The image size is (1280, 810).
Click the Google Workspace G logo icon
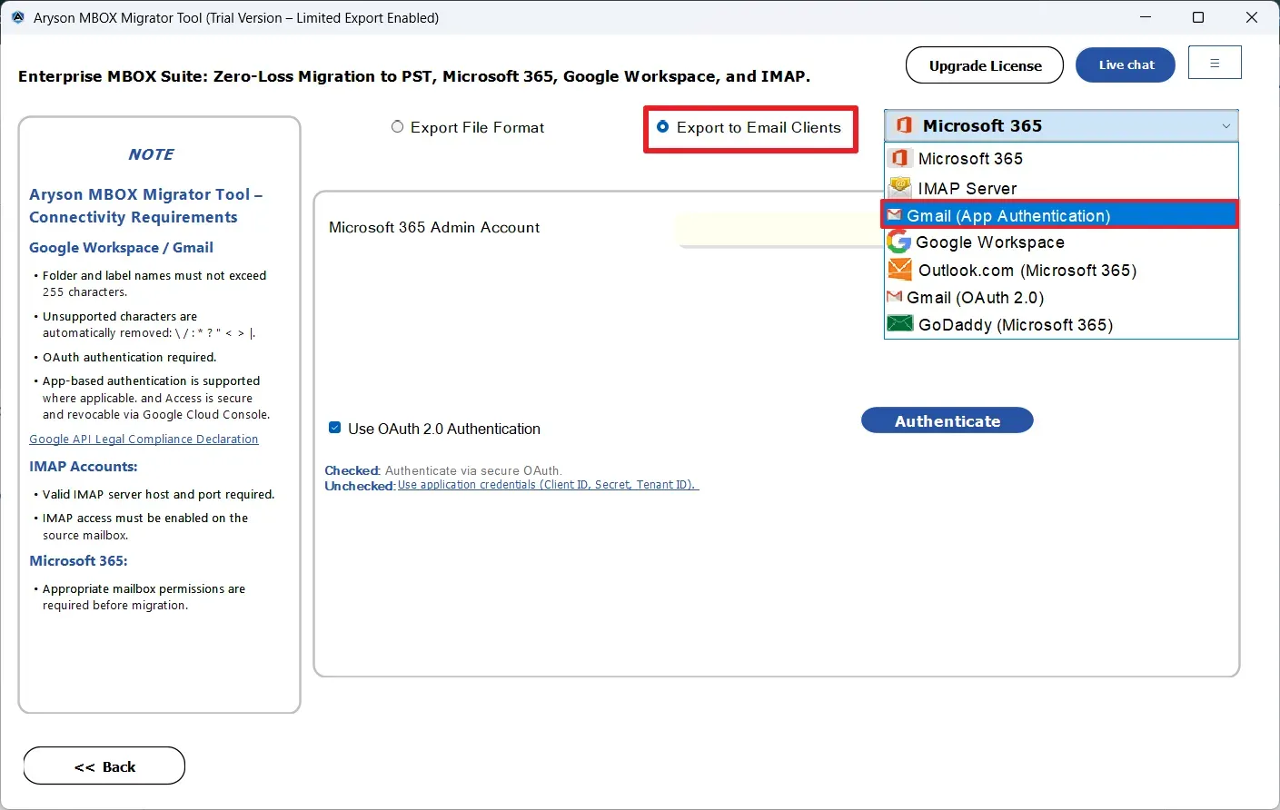click(898, 242)
